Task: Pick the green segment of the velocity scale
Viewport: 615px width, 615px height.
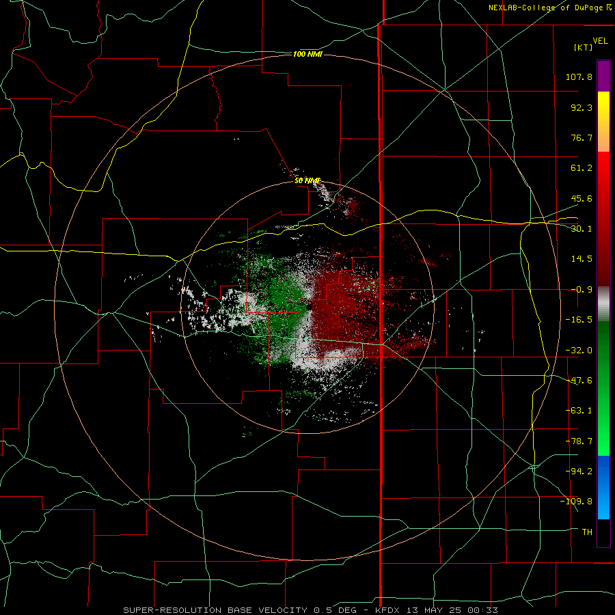Action: click(603, 388)
